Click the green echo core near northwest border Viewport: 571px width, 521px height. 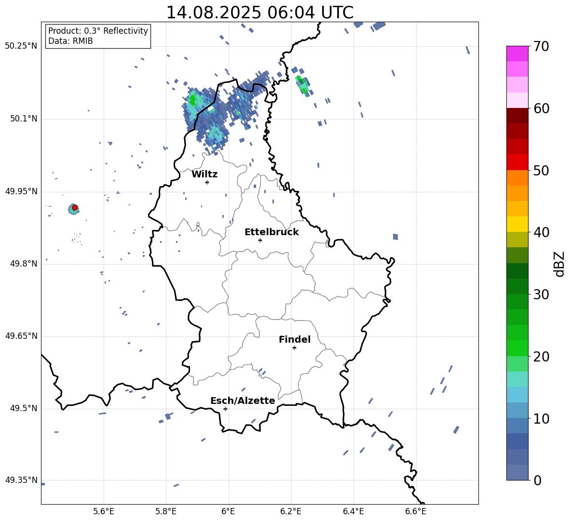[x=192, y=99]
